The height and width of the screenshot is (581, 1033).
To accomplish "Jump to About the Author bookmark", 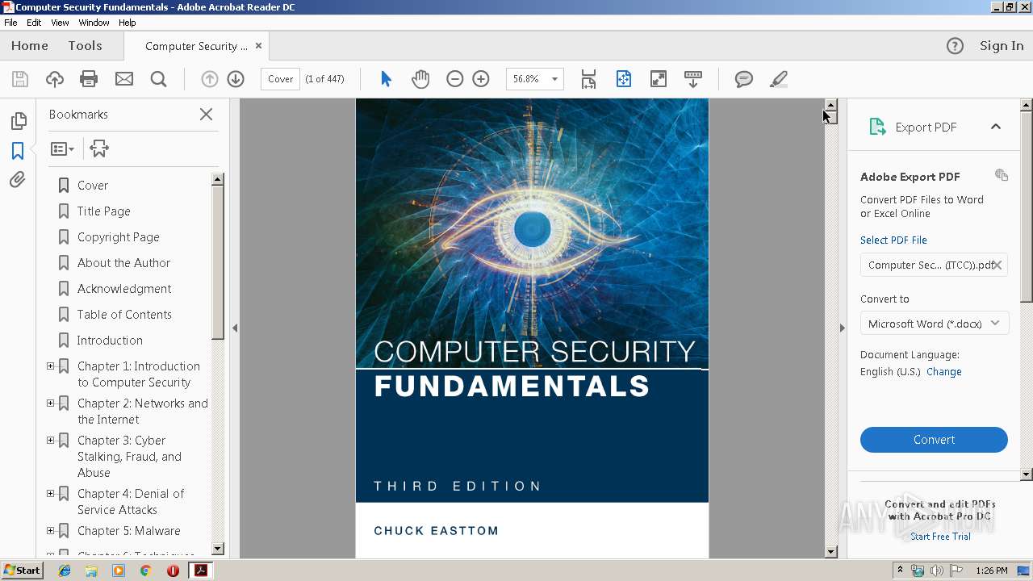I will tap(123, 263).
